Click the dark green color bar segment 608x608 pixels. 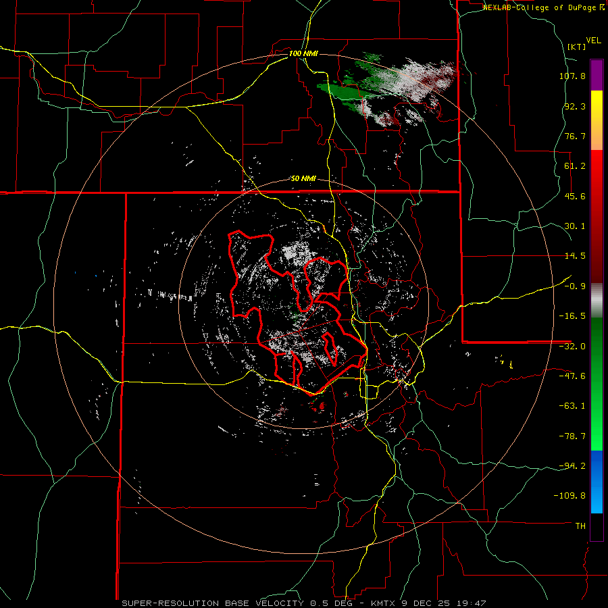coord(597,349)
